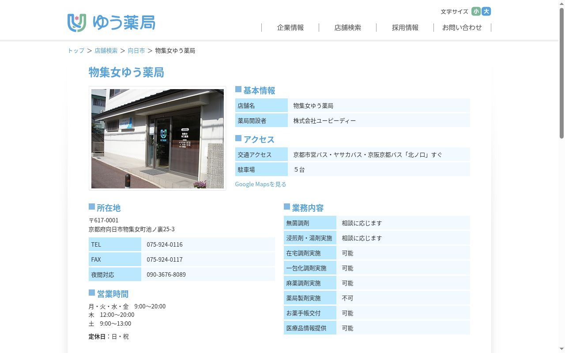Set font size to 大
565x353 pixels.
486,11
